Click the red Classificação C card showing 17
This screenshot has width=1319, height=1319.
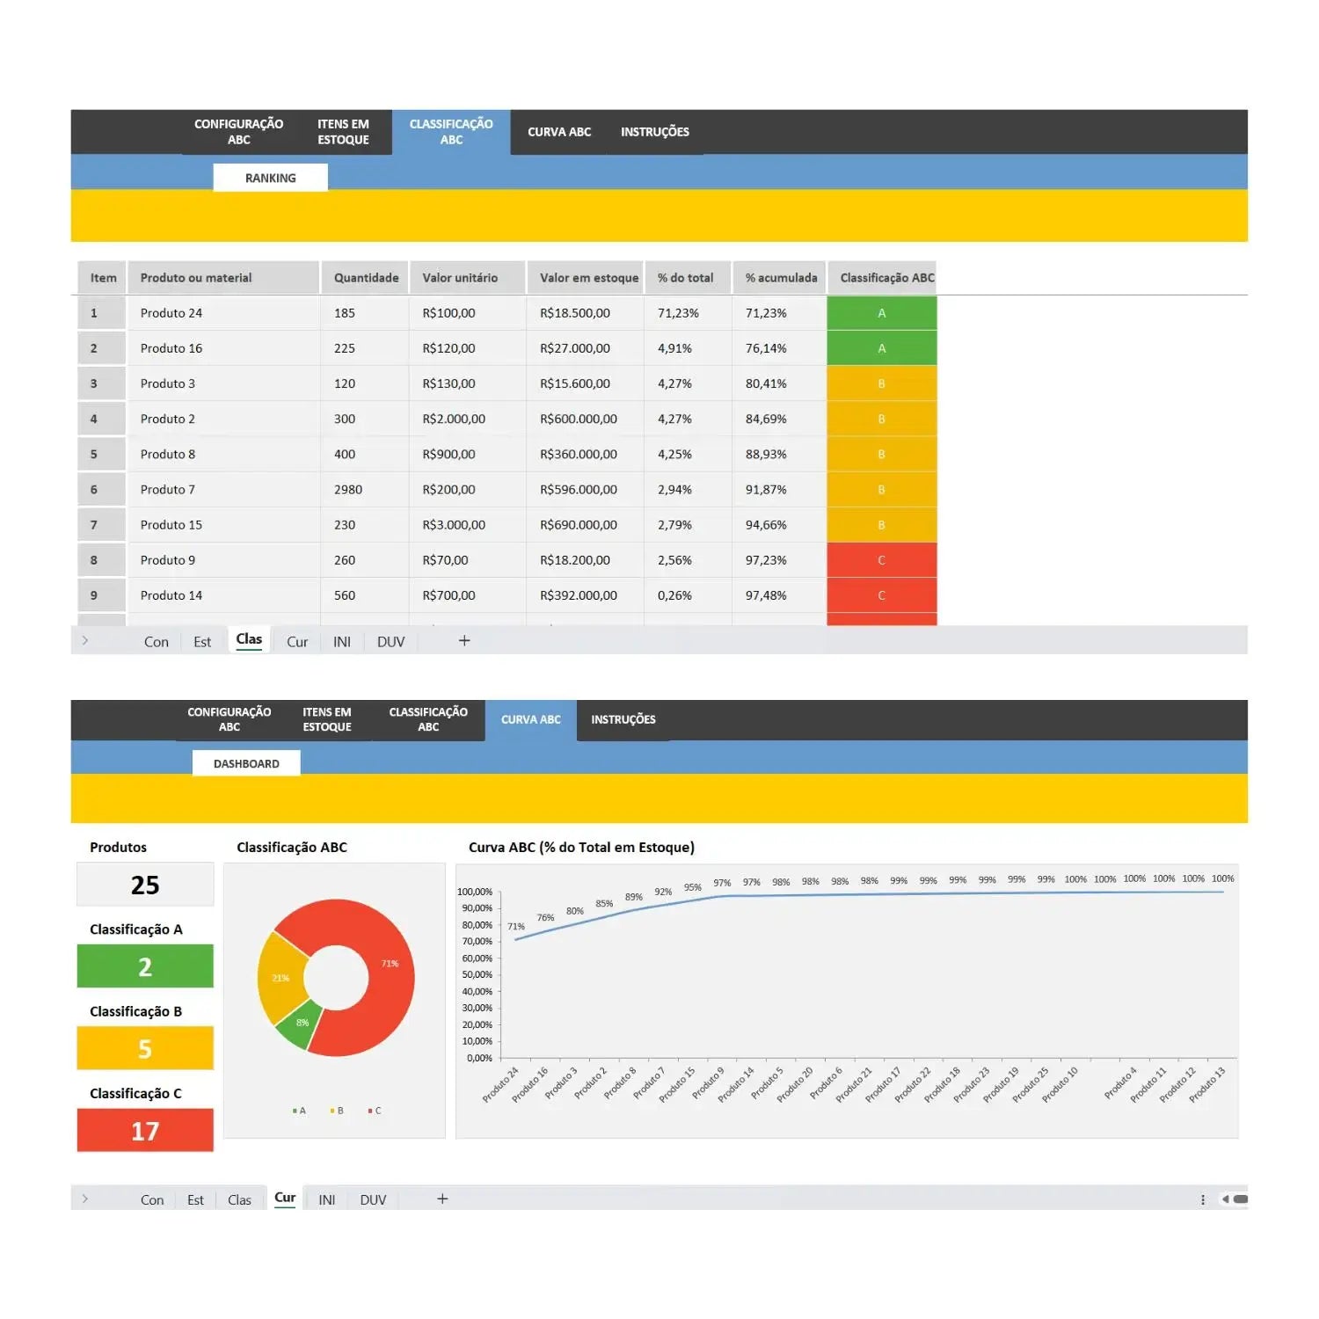tap(145, 1131)
